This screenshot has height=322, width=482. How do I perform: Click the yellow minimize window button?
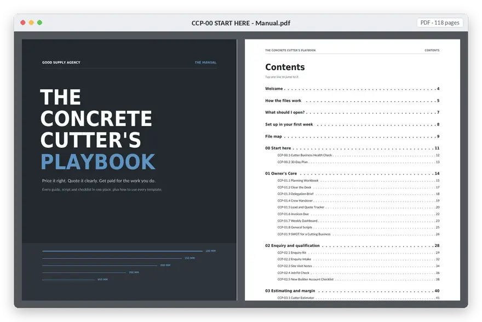31,22
